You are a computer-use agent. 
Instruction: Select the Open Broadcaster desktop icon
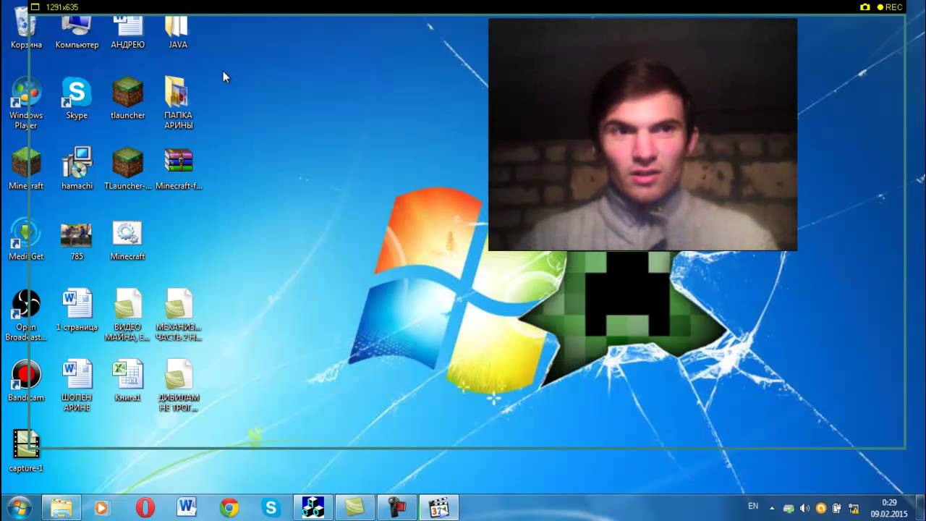point(26,305)
